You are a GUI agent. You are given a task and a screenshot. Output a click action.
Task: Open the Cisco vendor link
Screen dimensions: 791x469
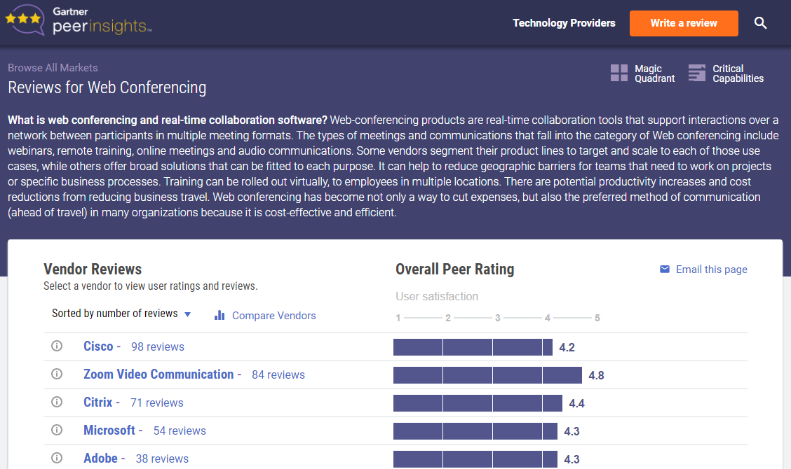click(x=98, y=346)
